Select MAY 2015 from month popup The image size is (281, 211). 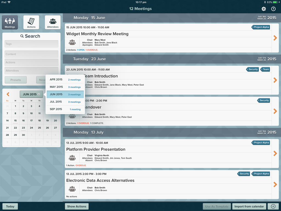65,87
